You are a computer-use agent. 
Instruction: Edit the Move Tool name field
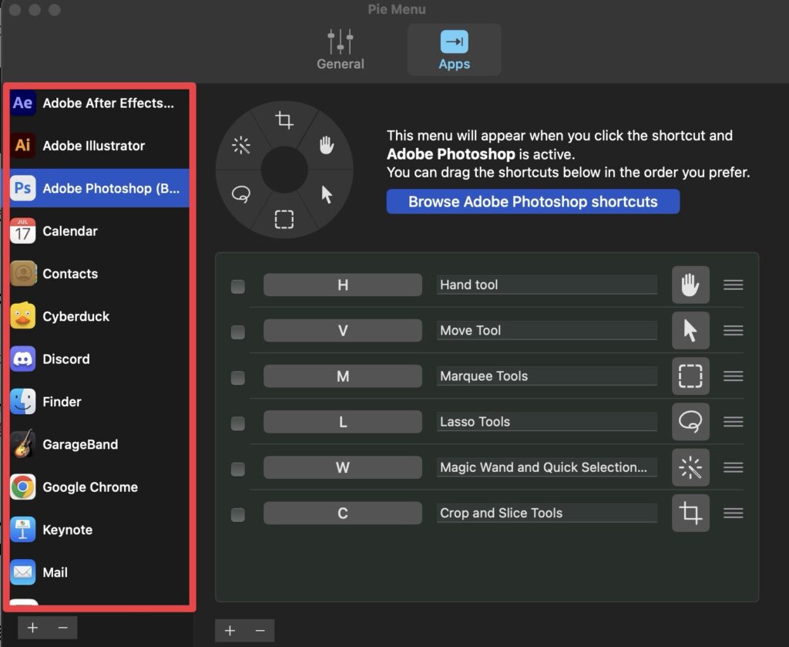[547, 330]
